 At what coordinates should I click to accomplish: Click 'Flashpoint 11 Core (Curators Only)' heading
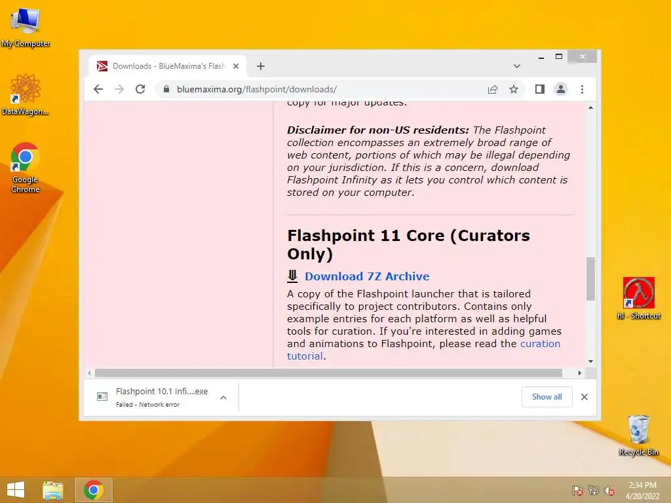click(408, 244)
